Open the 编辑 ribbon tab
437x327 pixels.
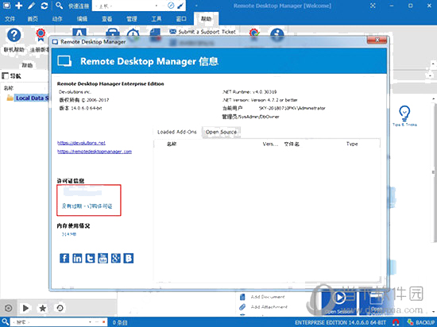coord(82,19)
